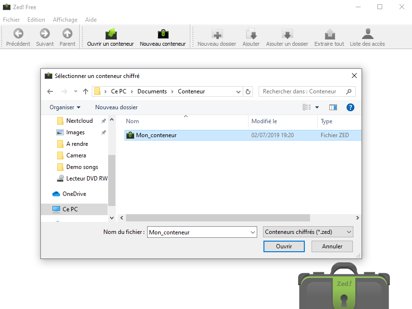This screenshot has width=412, height=309.
Task: Close the Sélectionner un conteneur dialog
Action: 354,76
